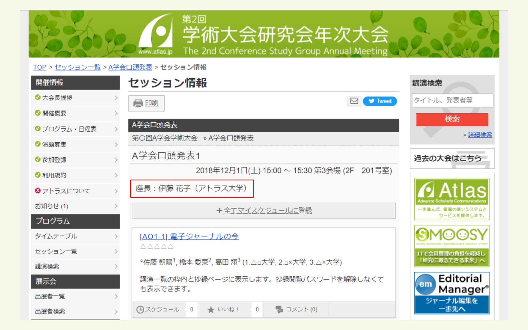The height and width of the screenshot is (330, 528).
Task: Click the green checkmark beside 大会長挨拶
Action: point(37,98)
